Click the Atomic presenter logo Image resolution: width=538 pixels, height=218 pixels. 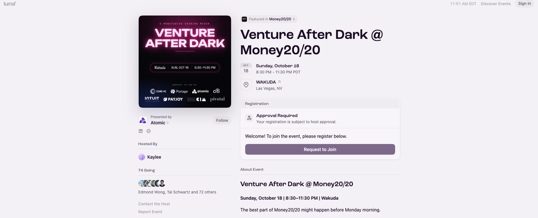pyautogui.click(x=143, y=120)
